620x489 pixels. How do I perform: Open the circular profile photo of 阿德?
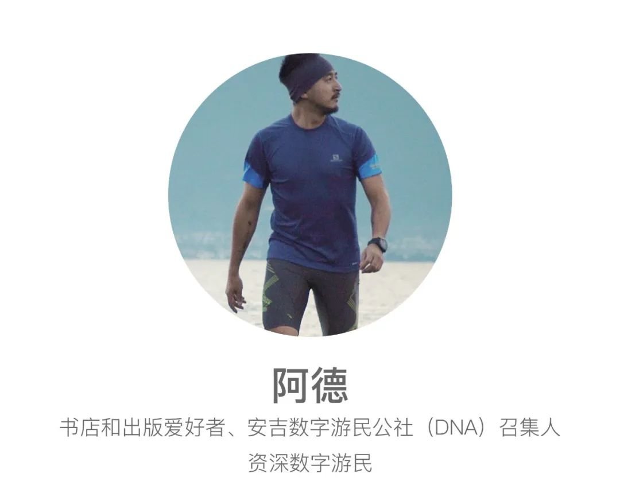(310, 195)
